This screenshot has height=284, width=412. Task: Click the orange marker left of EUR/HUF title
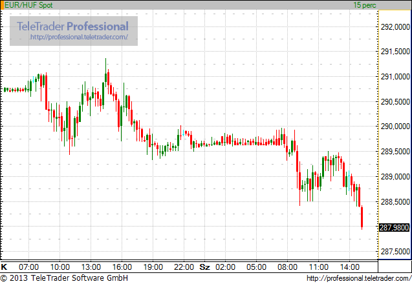tap(3, 5)
